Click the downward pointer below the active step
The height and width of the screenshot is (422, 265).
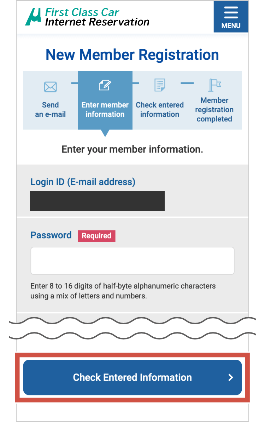click(x=105, y=133)
